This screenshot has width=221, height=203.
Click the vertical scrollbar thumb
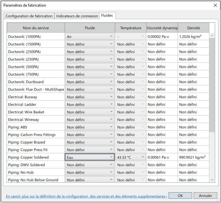212,85
